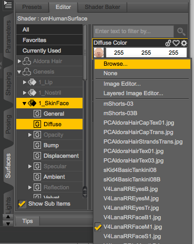Click the 1_SkinFace surface icon
Viewport: 194px width, 244px height.
32,103
